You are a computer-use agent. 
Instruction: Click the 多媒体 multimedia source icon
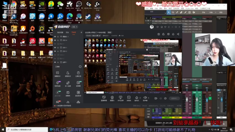[x=129, y=99]
